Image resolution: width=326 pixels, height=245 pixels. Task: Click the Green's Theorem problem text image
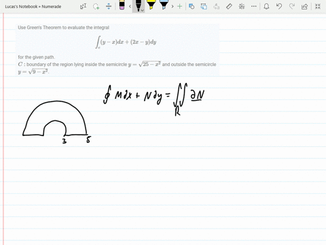point(117,50)
